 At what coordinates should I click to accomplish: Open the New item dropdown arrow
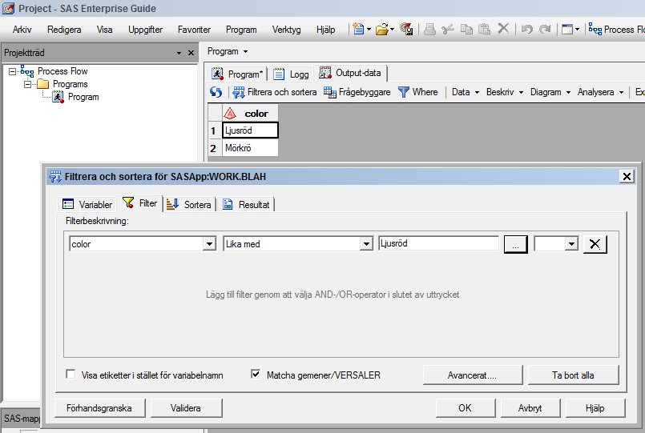point(369,29)
